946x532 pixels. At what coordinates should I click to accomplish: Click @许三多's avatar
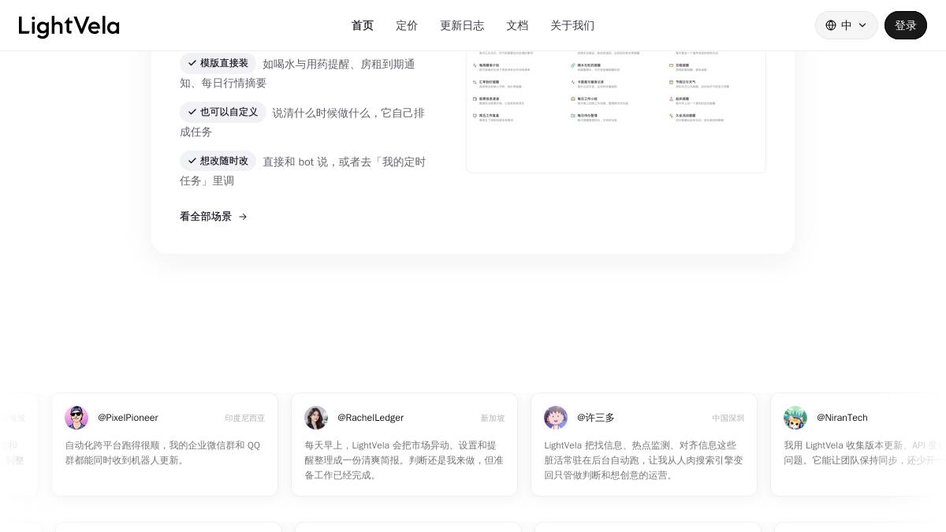pyautogui.click(x=556, y=418)
